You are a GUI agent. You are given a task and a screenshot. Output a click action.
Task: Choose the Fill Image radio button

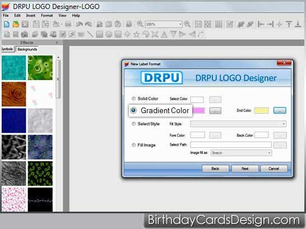click(x=134, y=145)
